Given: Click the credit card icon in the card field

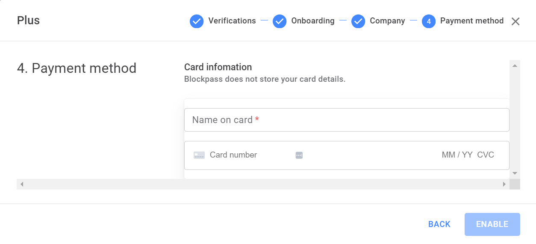Looking at the screenshot, I should click(199, 155).
